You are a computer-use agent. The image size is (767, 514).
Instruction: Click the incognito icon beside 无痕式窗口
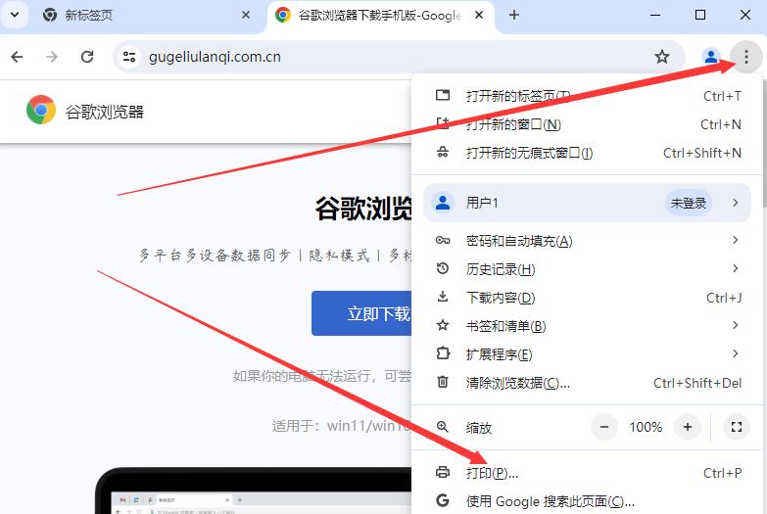pyautogui.click(x=443, y=152)
